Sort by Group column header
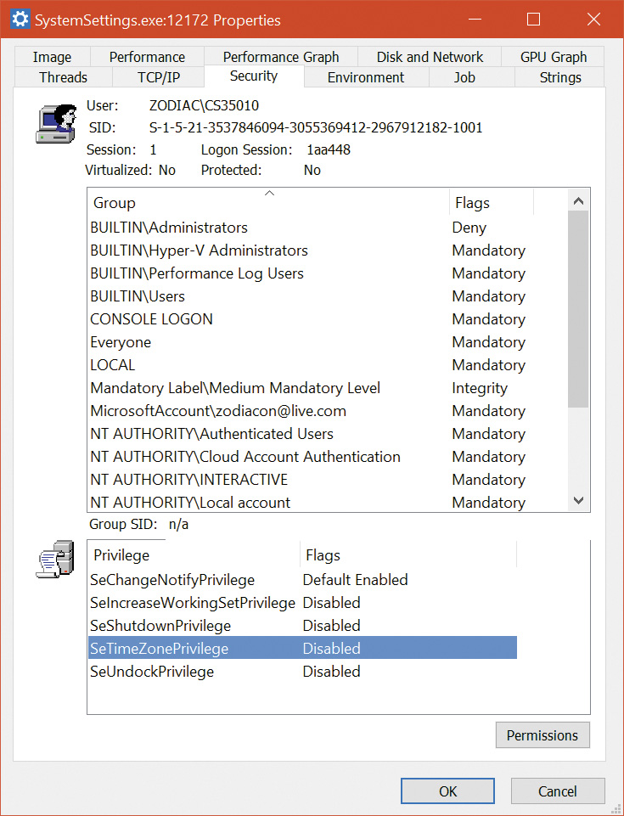The image size is (624, 816). pyautogui.click(x=267, y=203)
